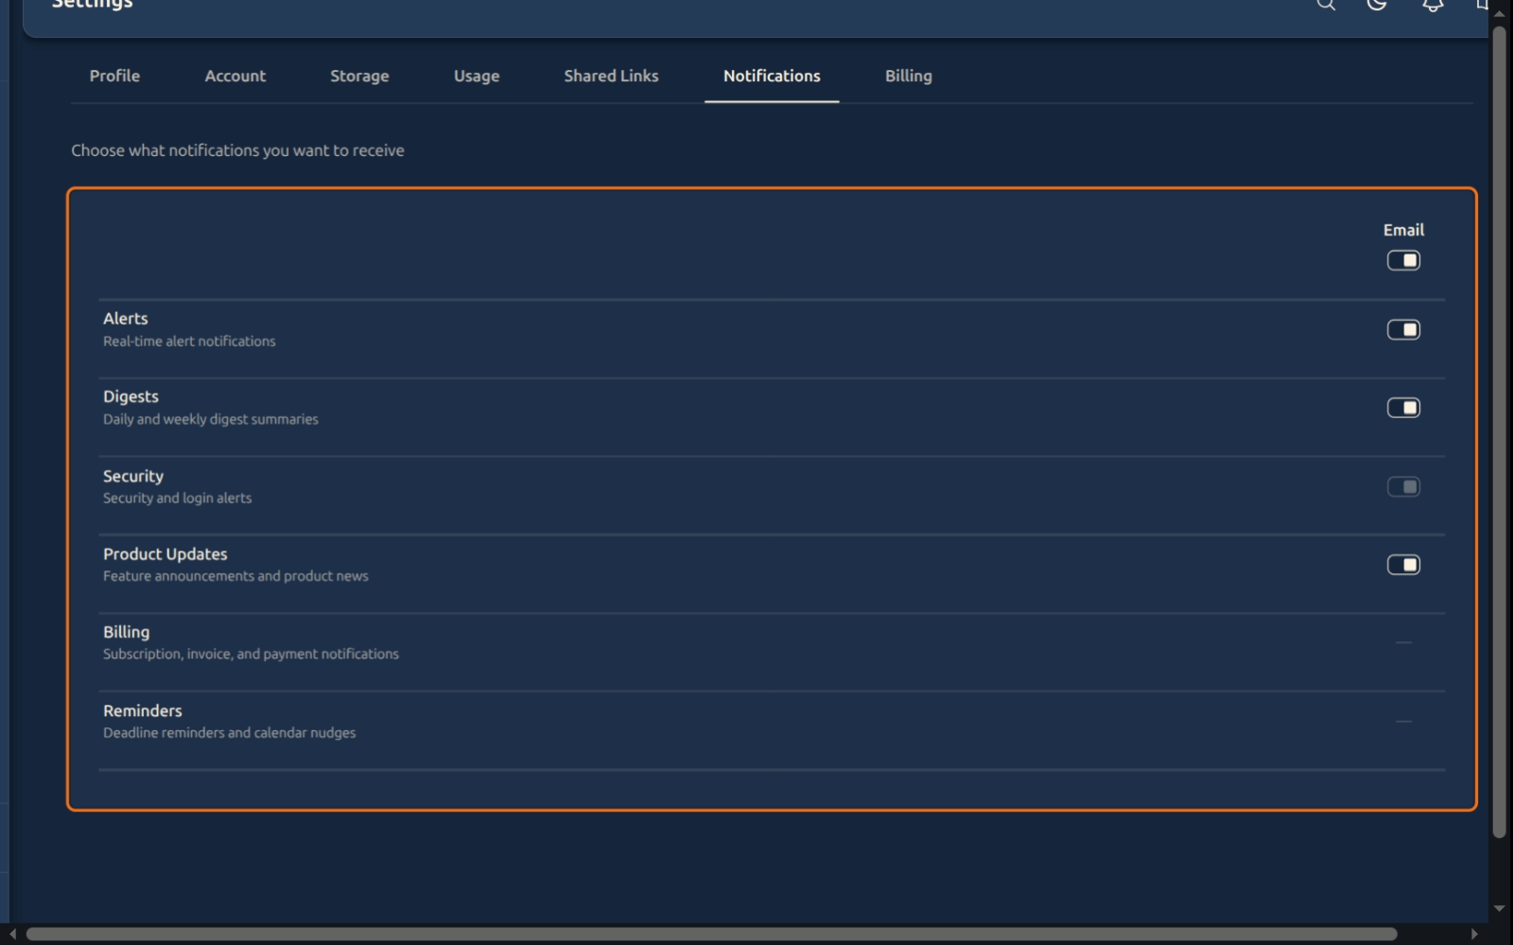Click "Real-time alert notifications" description
The image size is (1513, 945).
pyautogui.click(x=189, y=341)
